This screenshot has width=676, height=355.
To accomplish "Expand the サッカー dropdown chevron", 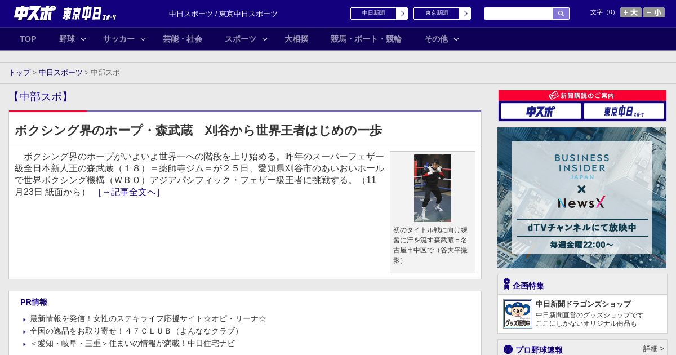I will click(143, 39).
